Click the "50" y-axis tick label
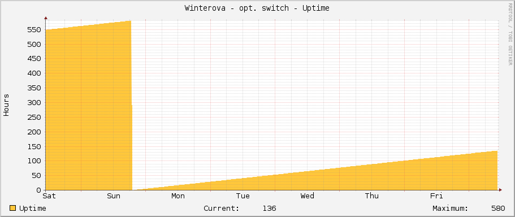The width and height of the screenshot is (515, 217). (x=36, y=176)
